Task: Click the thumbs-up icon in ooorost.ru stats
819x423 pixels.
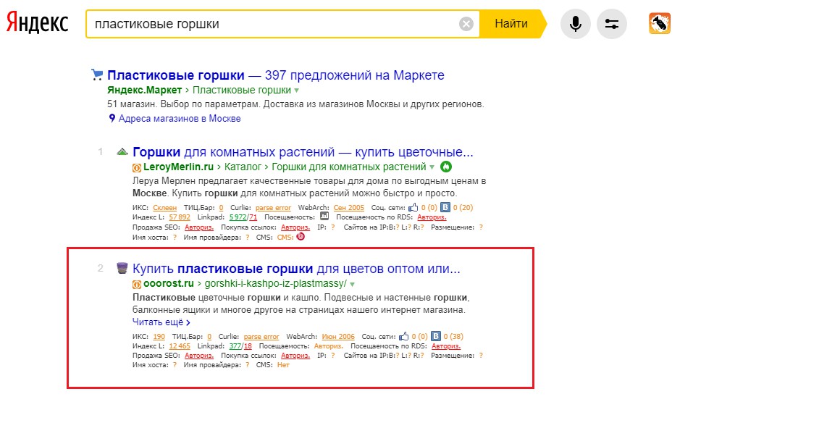Action: 404,336
